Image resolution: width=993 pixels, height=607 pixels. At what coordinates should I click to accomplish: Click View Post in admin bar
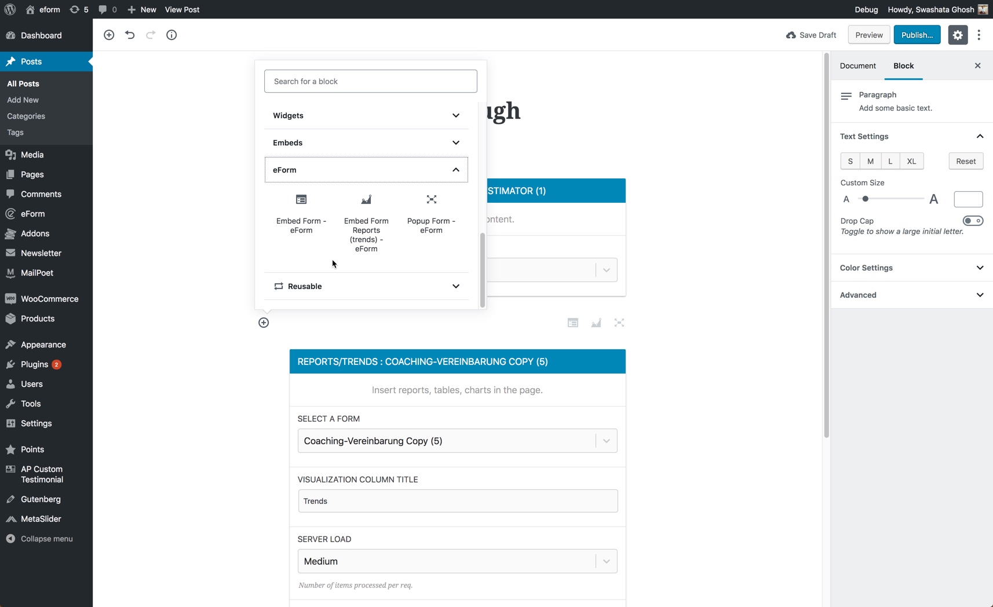[182, 9]
